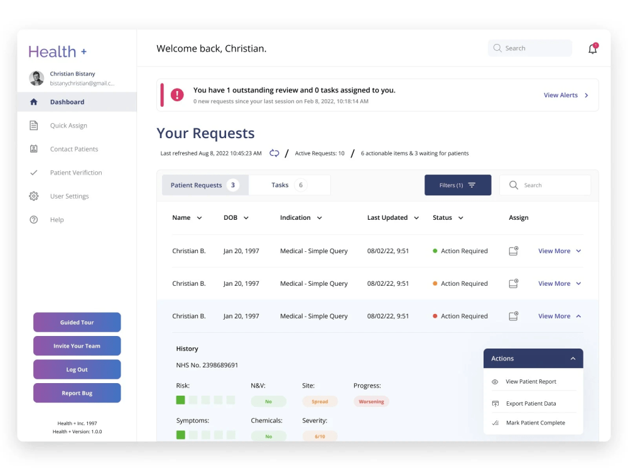Click assign icon in orange status row

pyautogui.click(x=514, y=283)
